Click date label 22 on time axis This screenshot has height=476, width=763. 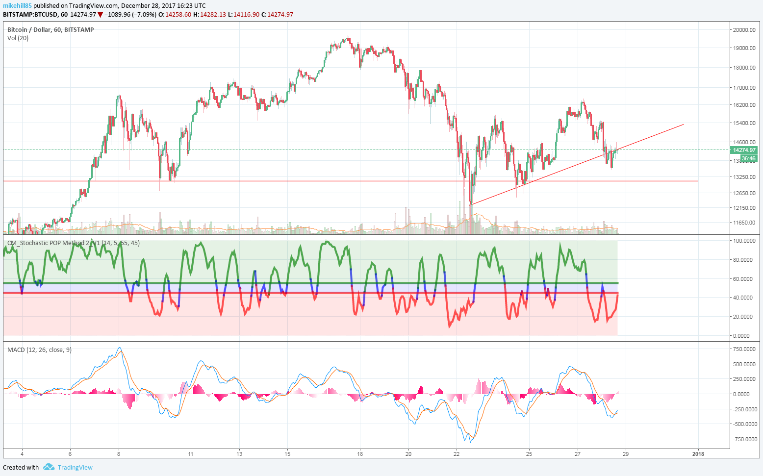point(457,454)
